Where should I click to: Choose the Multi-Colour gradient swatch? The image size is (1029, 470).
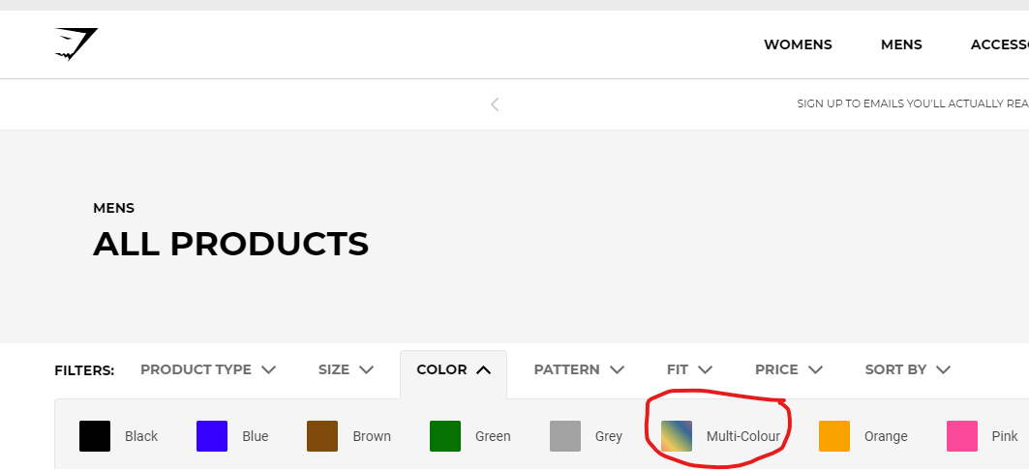[677, 436]
